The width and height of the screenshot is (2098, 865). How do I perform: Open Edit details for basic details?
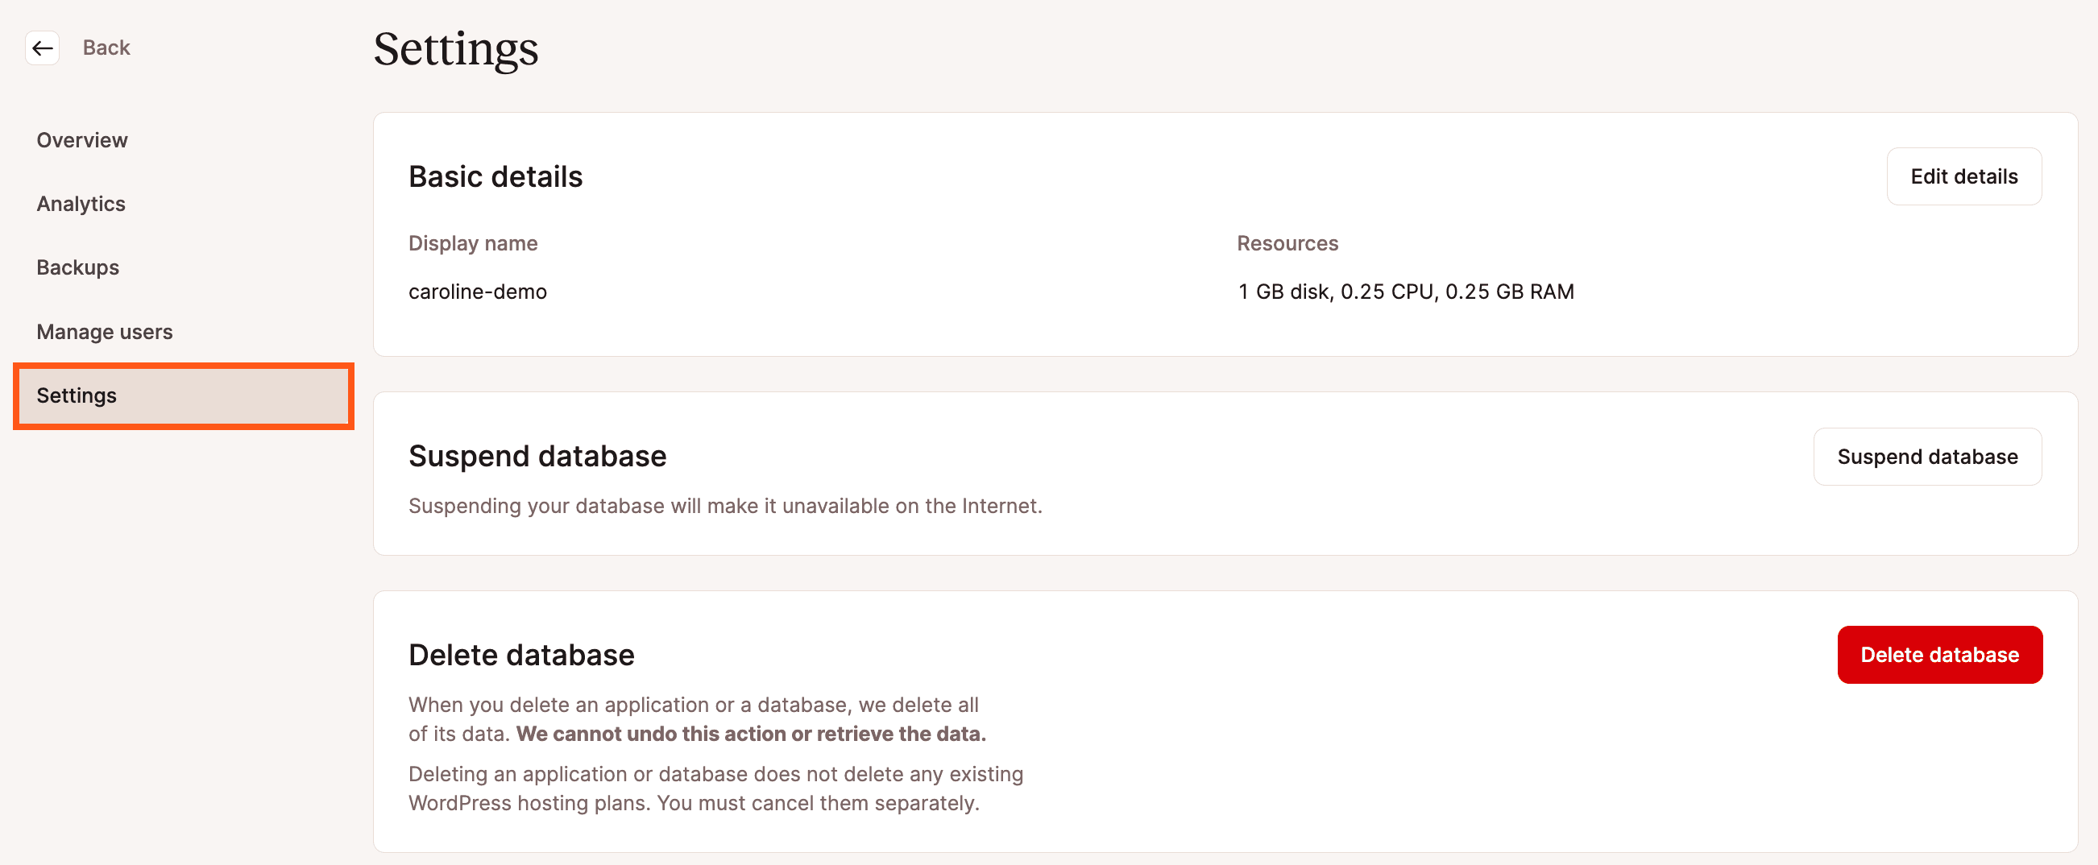click(1963, 176)
